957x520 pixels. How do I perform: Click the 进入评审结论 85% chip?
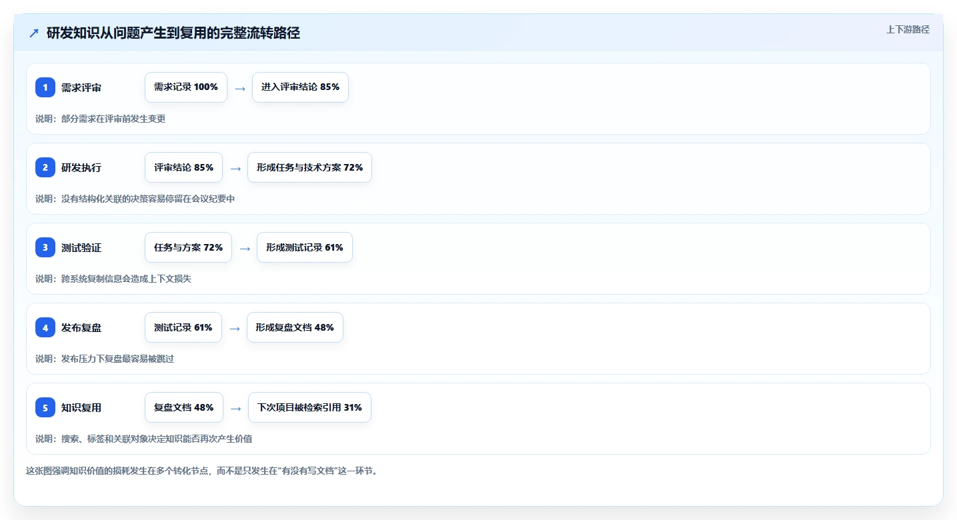click(x=300, y=87)
